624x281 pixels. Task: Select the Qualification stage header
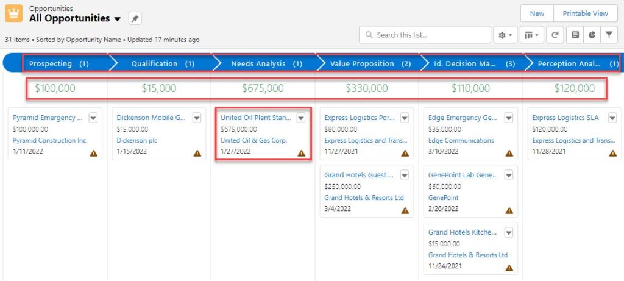pyautogui.click(x=162, y=63)
